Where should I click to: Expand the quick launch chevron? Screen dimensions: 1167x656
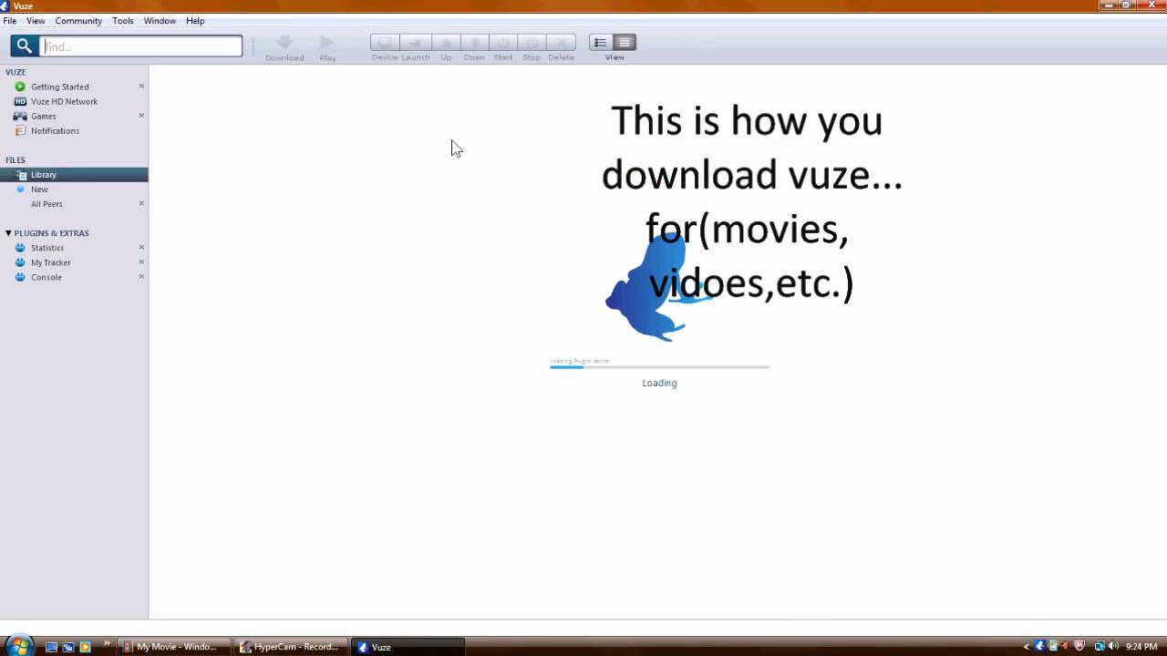pyautogui.click(x=108, y=644)
